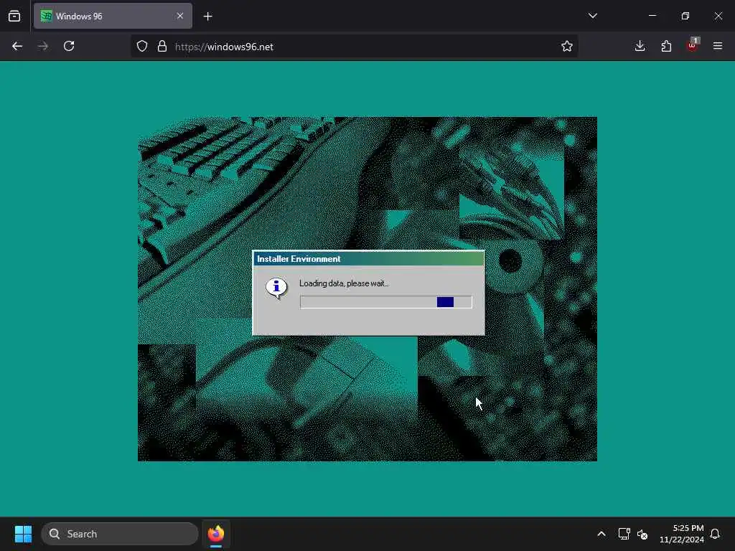
Task: Click the taskbar Search box
Action: pos(120,534)
